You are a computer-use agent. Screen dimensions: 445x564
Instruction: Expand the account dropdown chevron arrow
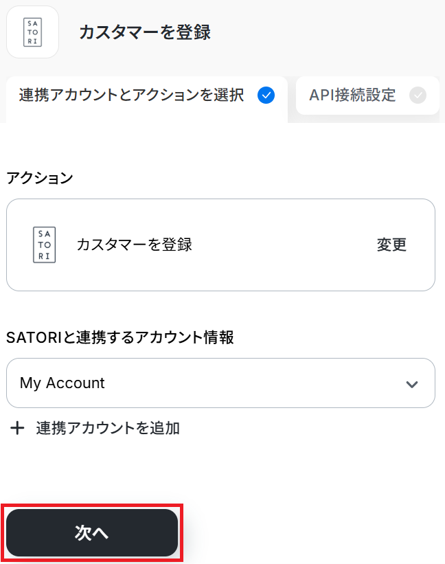(412, 384)
